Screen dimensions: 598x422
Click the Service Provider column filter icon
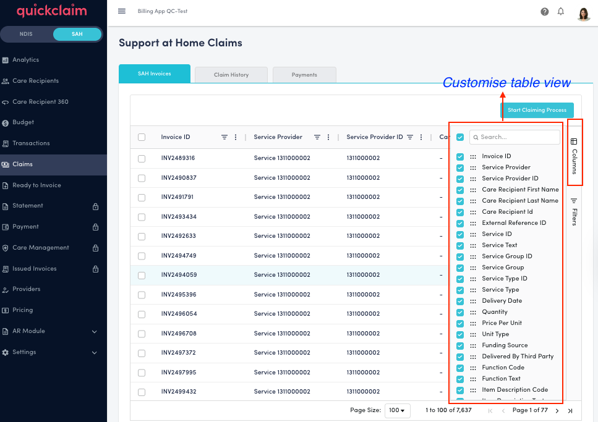(317, 137)
